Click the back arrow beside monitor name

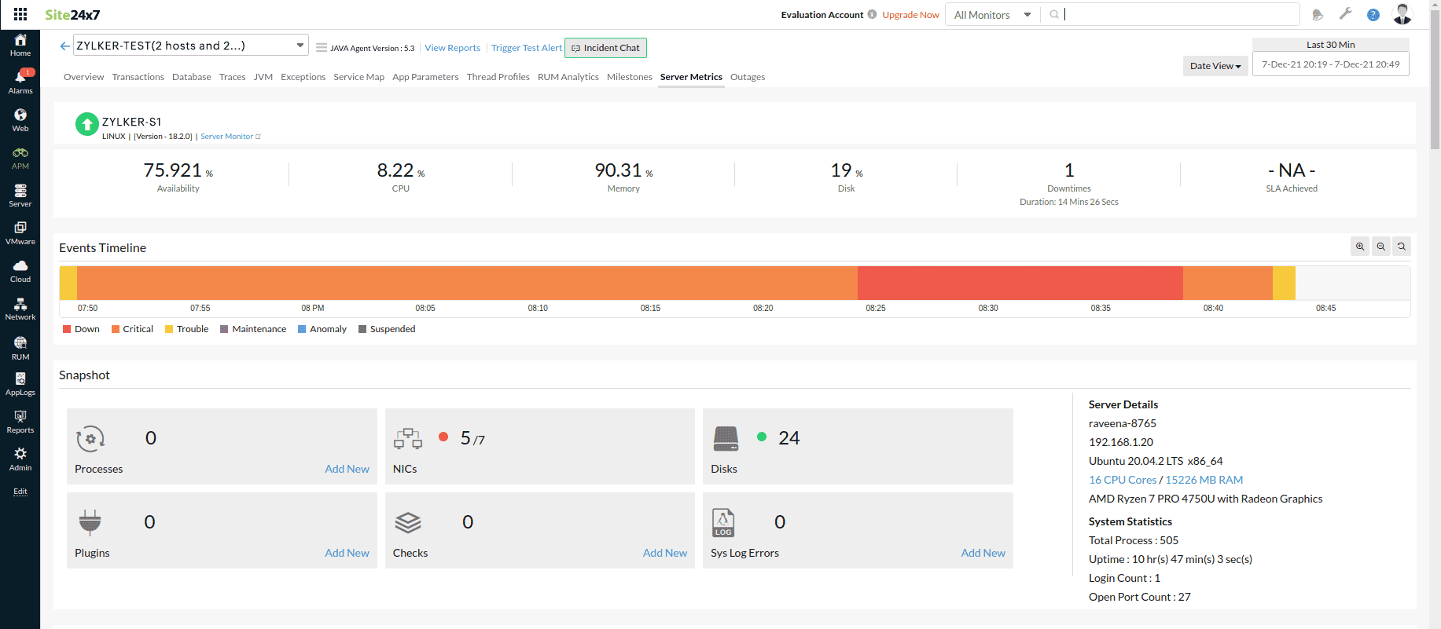coord(64,46)
